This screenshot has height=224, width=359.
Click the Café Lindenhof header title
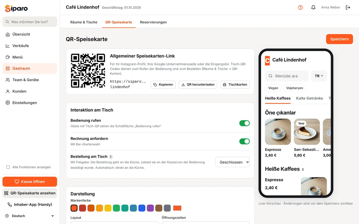[83, 7]
